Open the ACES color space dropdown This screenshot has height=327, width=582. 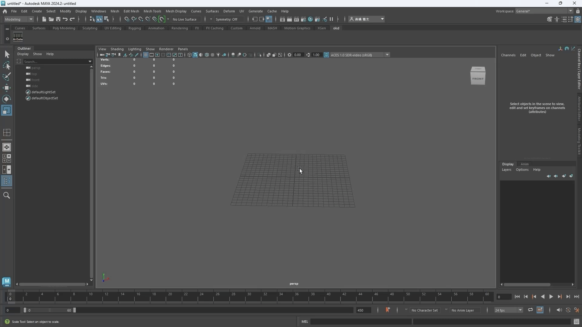click(387, 55)
